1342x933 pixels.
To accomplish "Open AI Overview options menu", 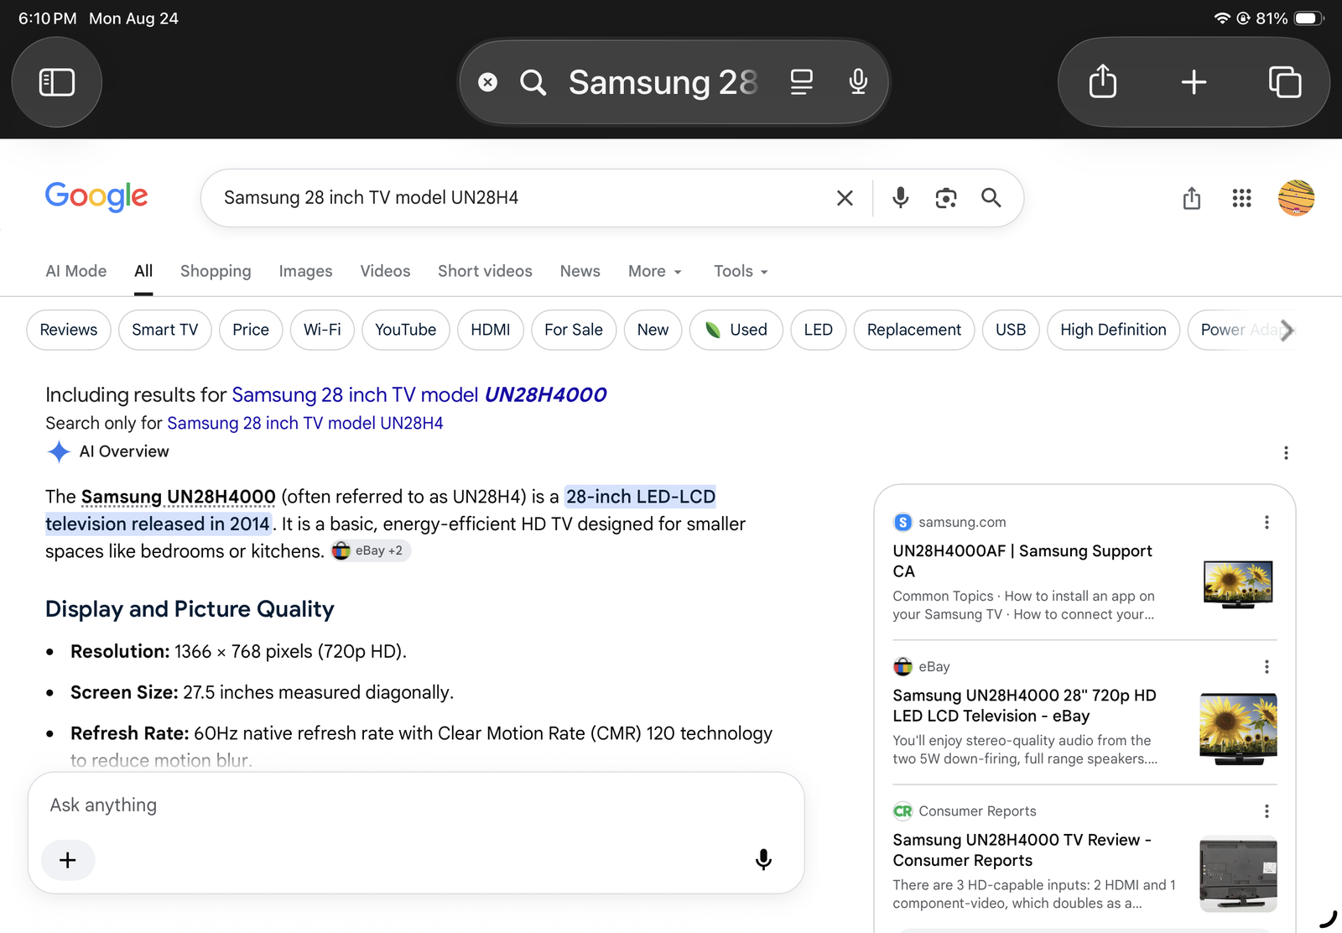I will click(1286, 453).
